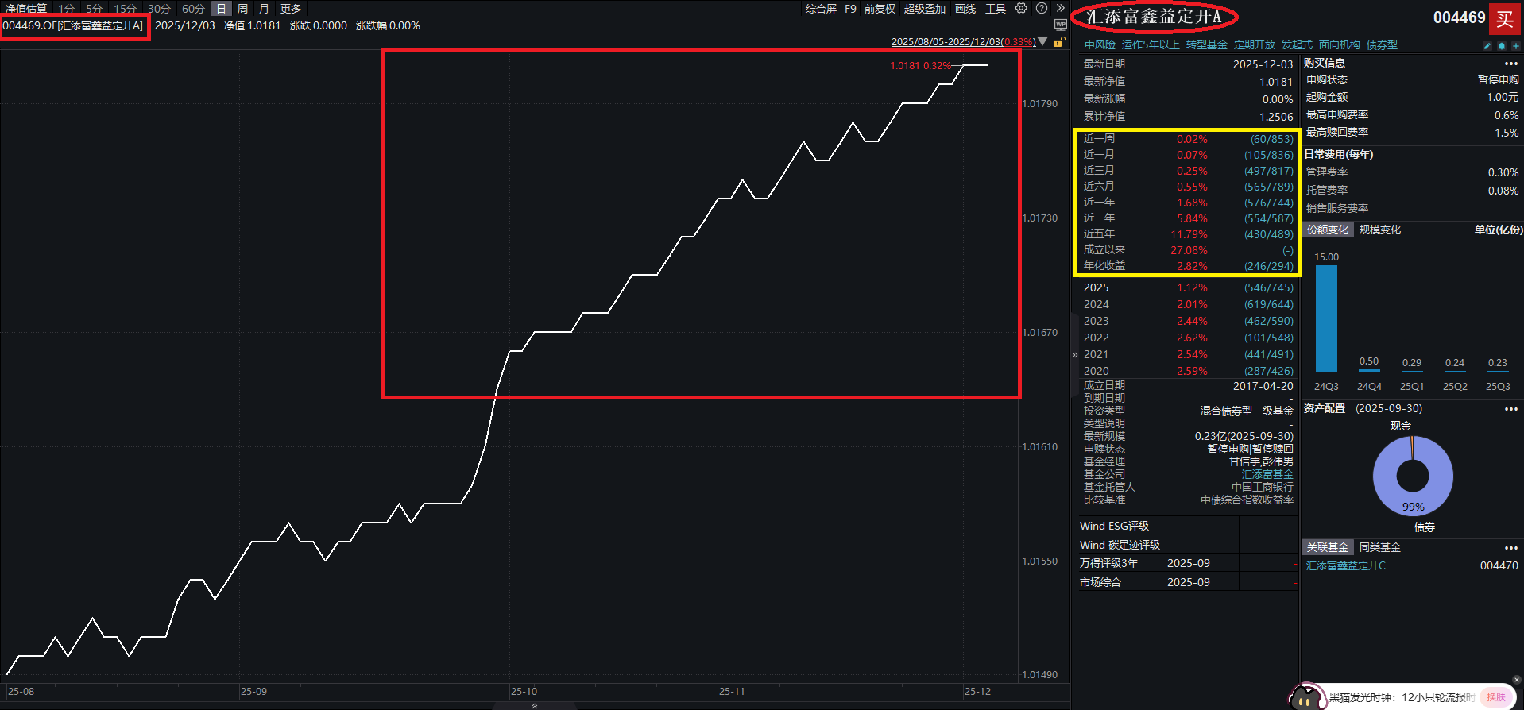Select the 30分 interval
Screen dimensions: 1524x710
[159, 9]
